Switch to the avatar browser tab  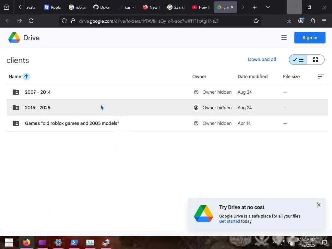tap(31, 7)
